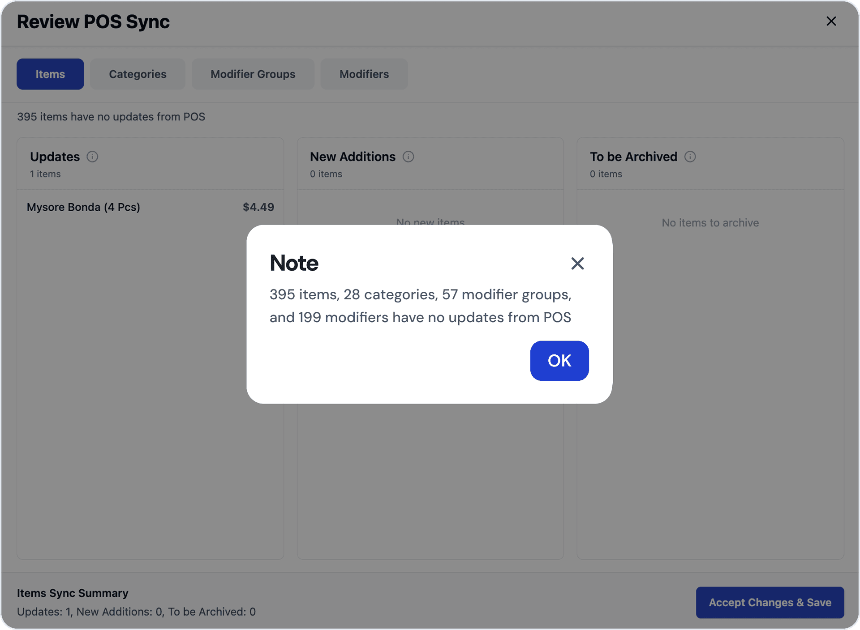860x630 pixels.
Task: Close the Review POS Sync window
Action: [x=831, y=21]
